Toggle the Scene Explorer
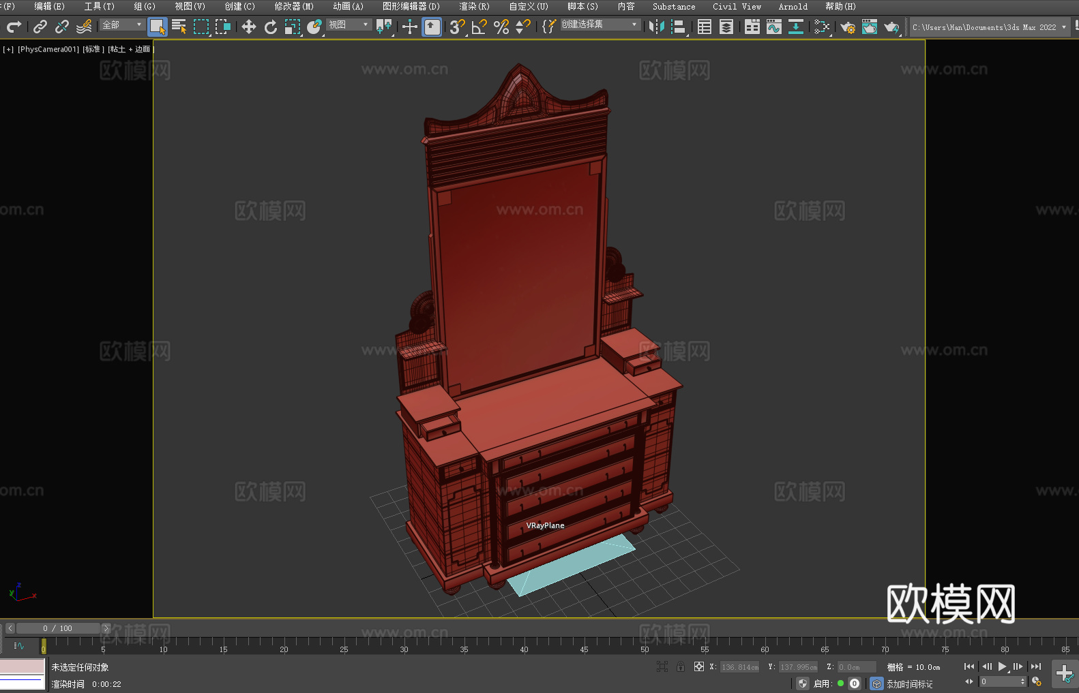This screenshot has height=693, width=1079. click(705, 27)
